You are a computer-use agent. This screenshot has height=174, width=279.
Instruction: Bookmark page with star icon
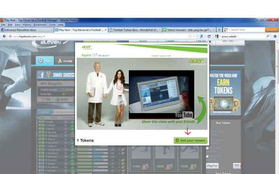(x=190, y=36)
